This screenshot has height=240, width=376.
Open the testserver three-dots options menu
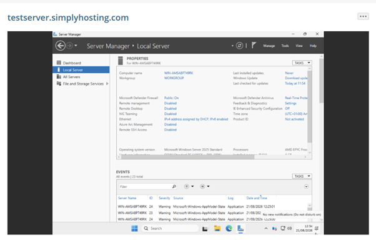(363, 16)
